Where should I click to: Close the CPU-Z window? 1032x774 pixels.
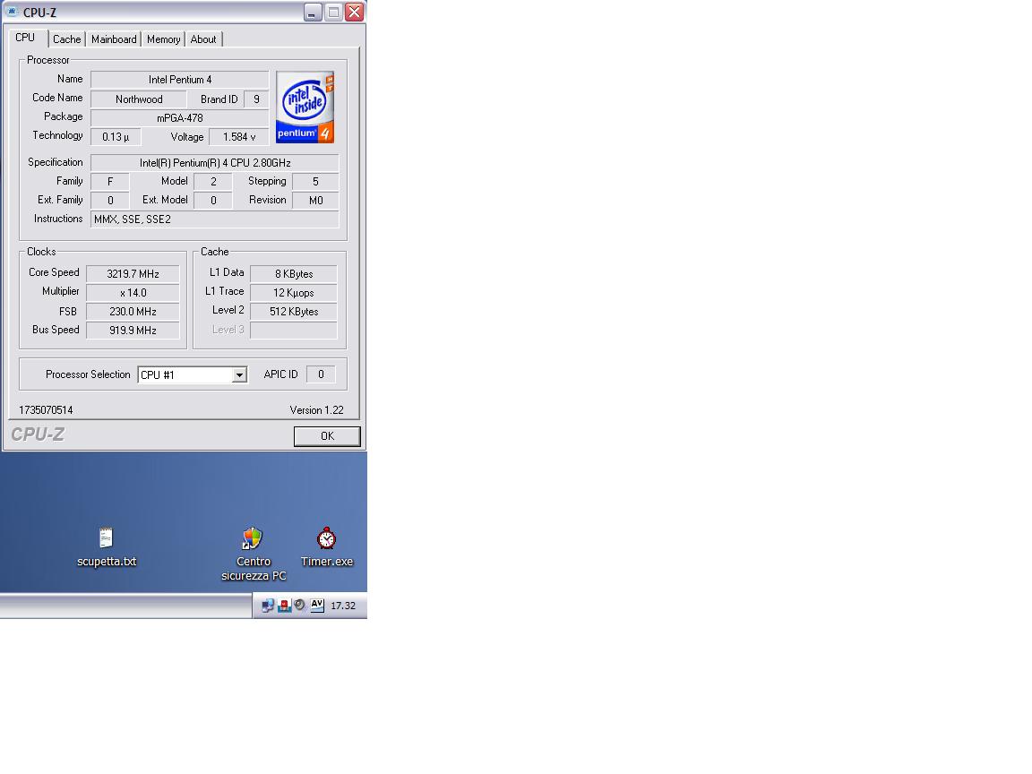[x=354, y=12]
